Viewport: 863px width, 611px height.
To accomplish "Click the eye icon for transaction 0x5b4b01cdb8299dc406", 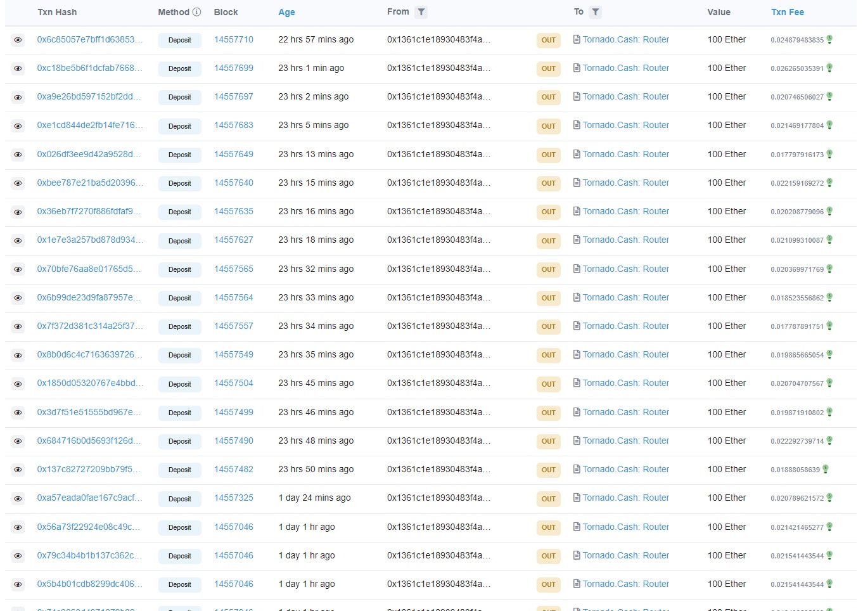I will pos(18,584).
